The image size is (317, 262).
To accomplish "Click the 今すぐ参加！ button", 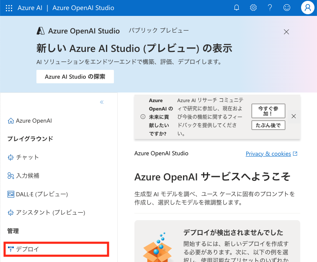I will [x=268, y=111].
